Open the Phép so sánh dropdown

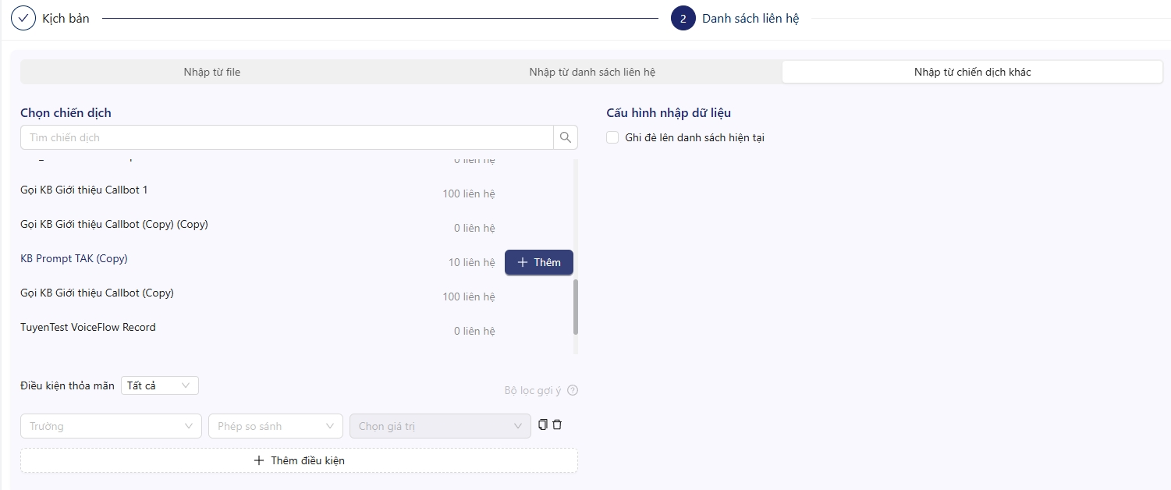(275, 426)
